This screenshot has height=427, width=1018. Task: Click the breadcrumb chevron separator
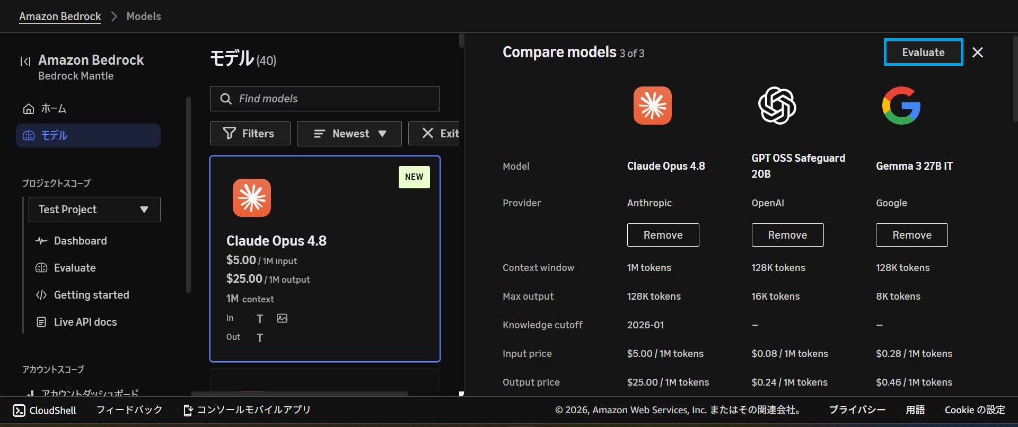coord(114,16)
